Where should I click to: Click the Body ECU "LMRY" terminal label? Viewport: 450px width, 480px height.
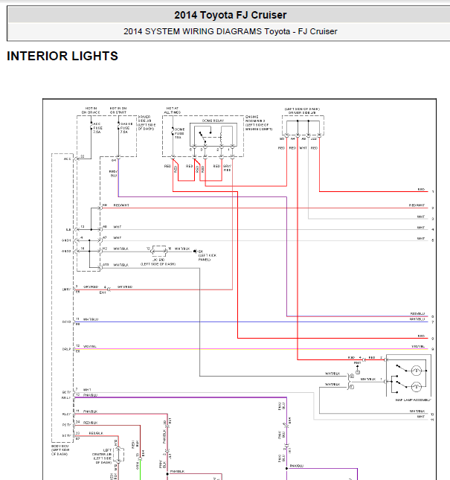pos(67,289)
